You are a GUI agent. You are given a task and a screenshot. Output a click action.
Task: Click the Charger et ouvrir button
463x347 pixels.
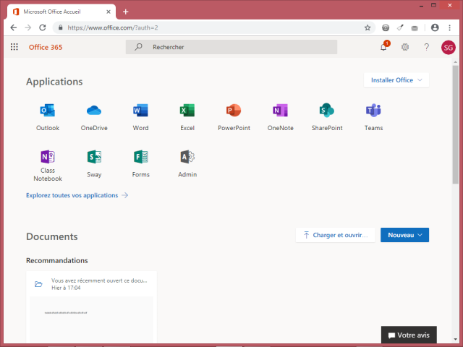click(x=335, y=235)
